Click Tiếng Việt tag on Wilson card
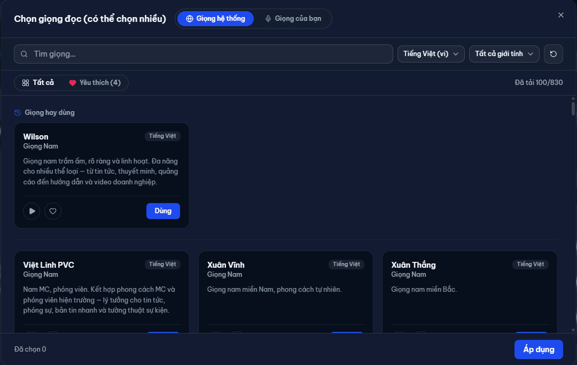 162,136
